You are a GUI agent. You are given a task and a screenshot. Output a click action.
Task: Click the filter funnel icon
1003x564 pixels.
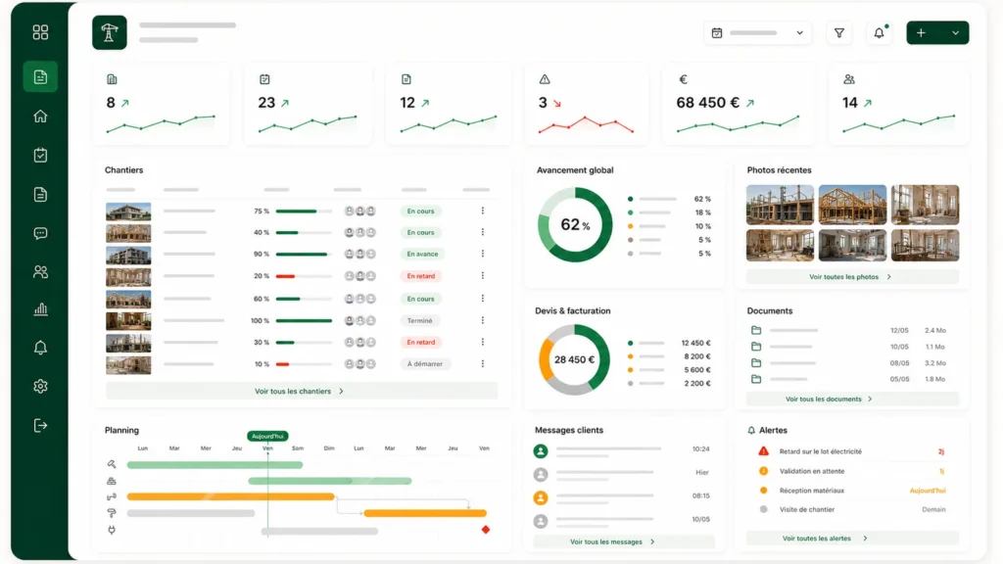[838, 32]
